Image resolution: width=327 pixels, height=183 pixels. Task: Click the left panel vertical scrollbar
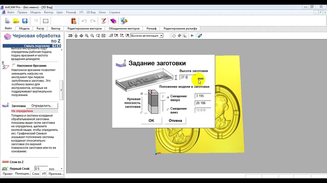pyautogui.click(x=61, y=90)
